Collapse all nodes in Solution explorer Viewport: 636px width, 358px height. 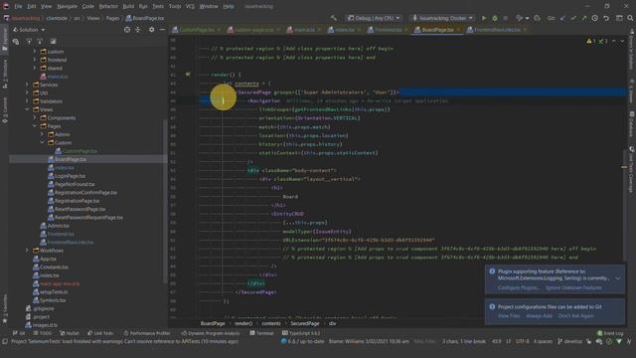pos(138,30)
